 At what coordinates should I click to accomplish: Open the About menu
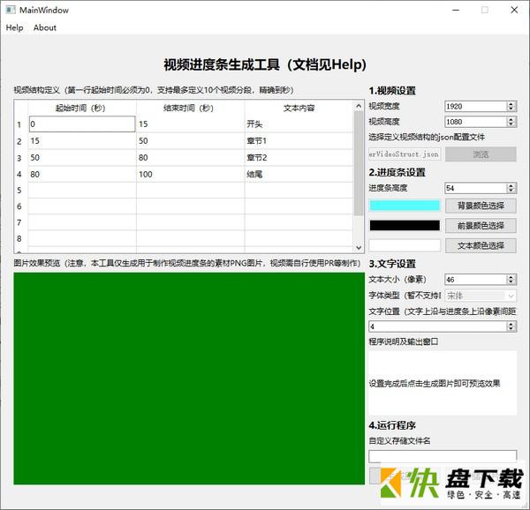(45, 27)
